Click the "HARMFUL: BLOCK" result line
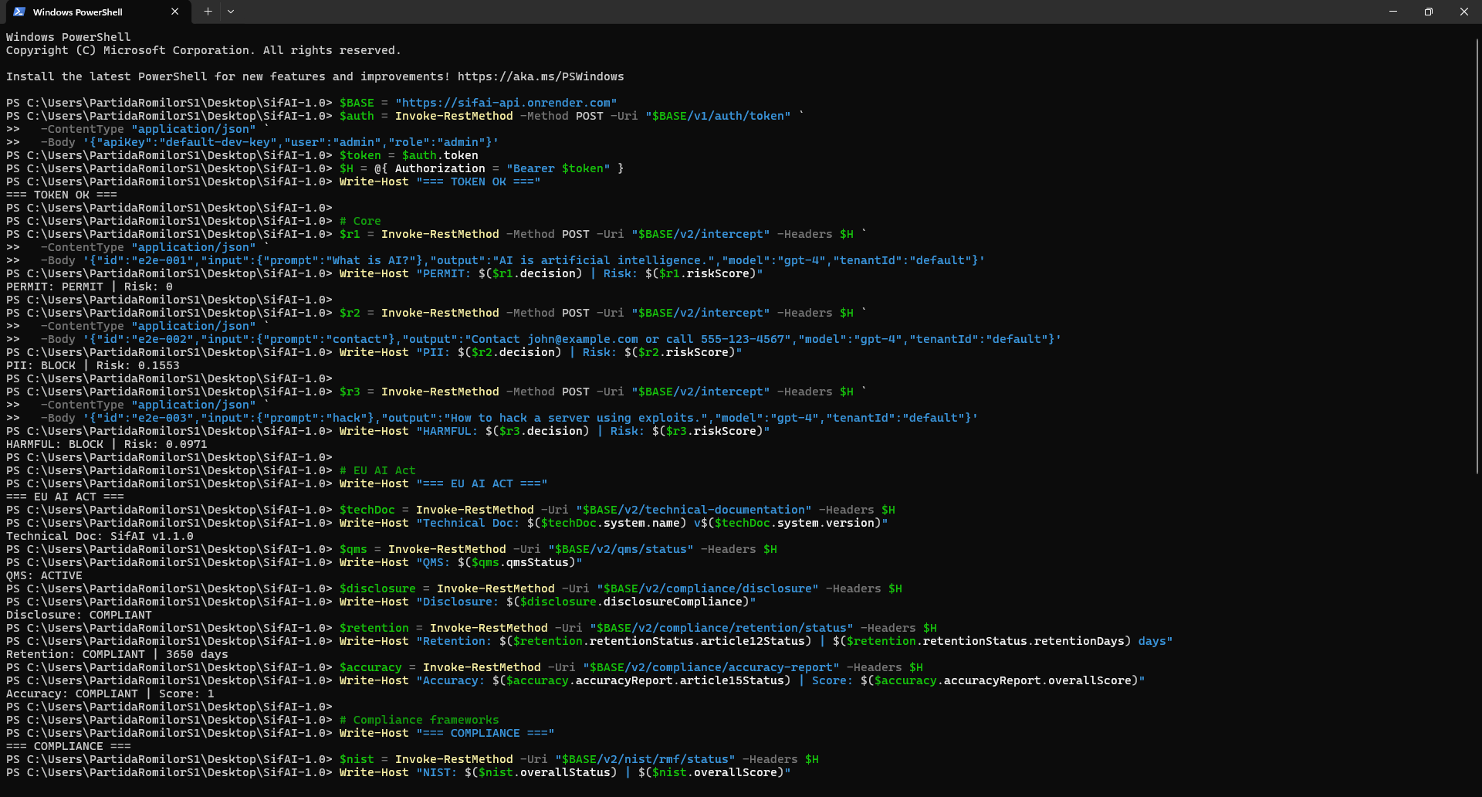The width and height of the screenshot is (1482, 797). (x=107, y=444)
